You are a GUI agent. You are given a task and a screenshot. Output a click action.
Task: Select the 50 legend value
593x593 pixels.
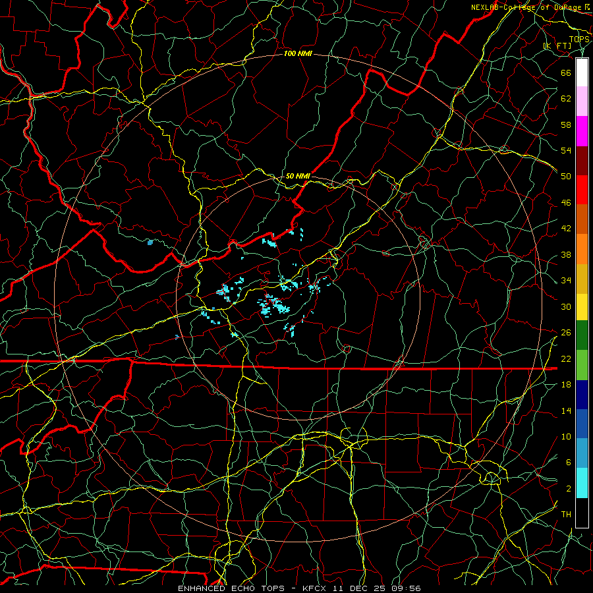coord(566,176)
